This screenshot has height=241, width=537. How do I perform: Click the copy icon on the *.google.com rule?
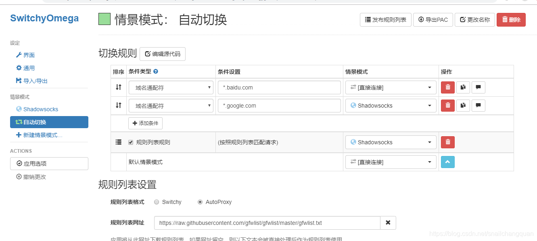463,105
